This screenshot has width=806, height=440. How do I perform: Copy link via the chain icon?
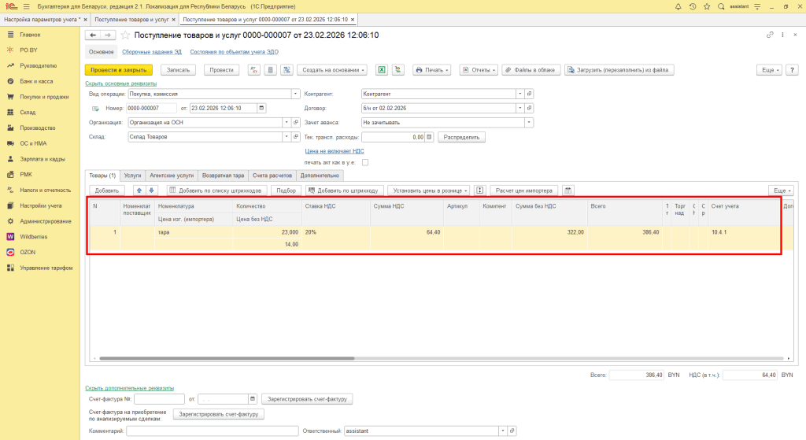(x=770, y=35)
